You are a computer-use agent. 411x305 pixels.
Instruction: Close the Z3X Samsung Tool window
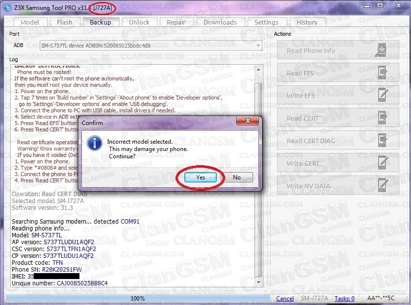(398, 6)
